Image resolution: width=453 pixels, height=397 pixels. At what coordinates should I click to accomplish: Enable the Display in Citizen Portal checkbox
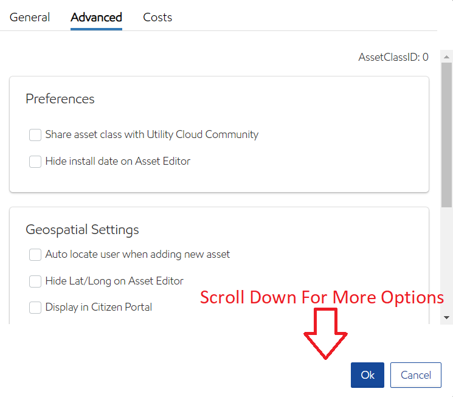coord(35,308)
